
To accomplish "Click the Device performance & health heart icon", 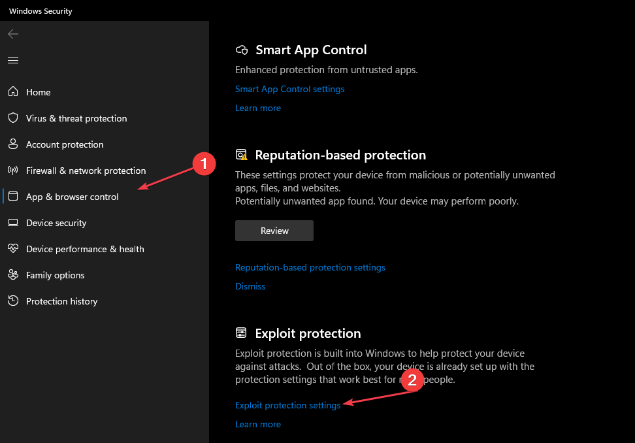I will point(13,249).
